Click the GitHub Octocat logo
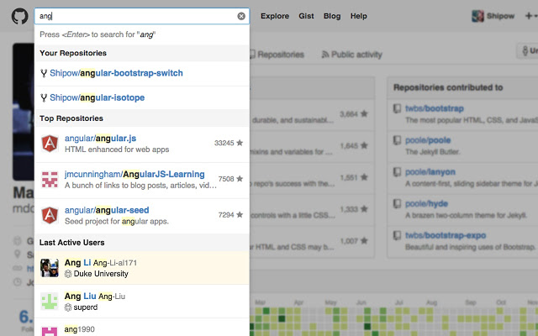Image resolution: width=538 pixels, height=336 pixels. pyautogui.click(x=18, y=16)
